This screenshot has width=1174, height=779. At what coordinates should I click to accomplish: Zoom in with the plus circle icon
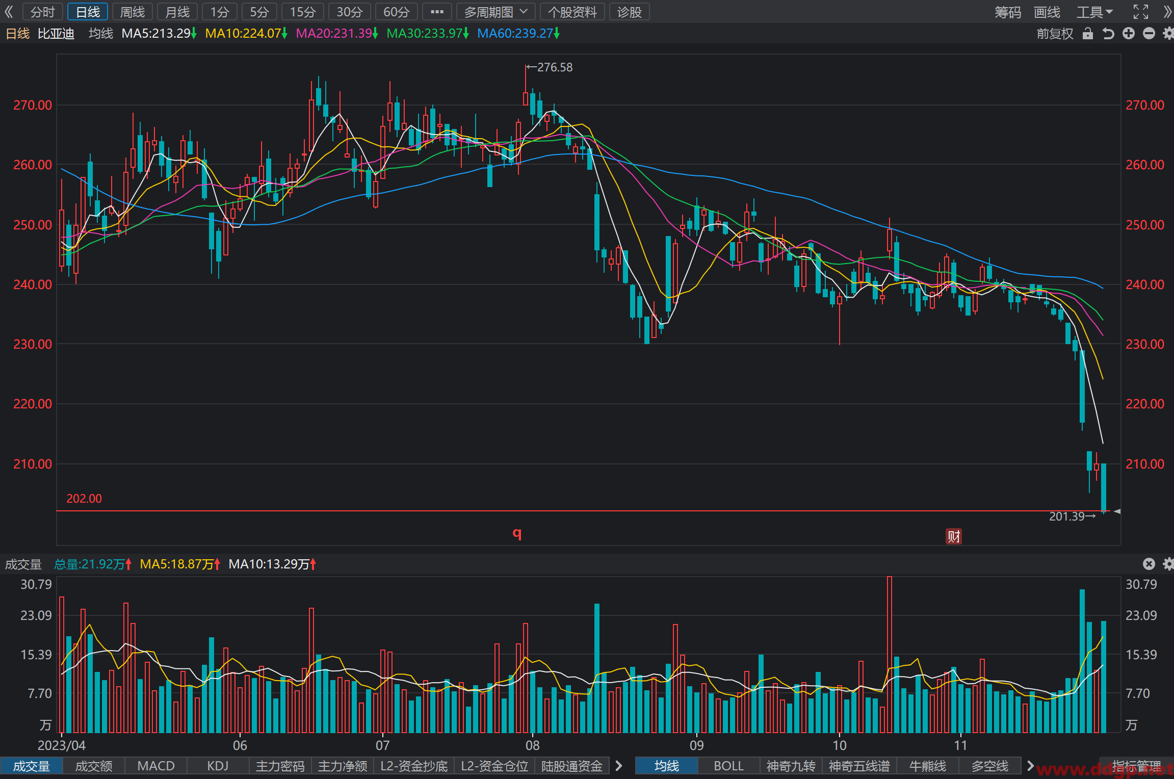pyautogui.click(x=1129, y=34)
